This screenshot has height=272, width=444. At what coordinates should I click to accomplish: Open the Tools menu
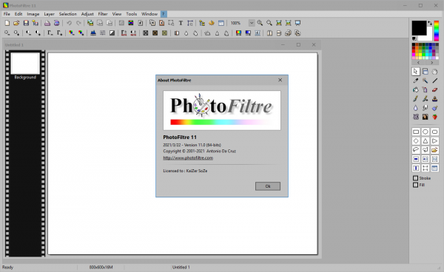[x=132, y=14]
